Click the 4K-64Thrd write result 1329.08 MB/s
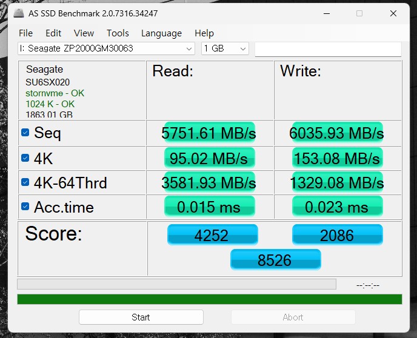The image size is (417, 338). click(x=337, y=182)
